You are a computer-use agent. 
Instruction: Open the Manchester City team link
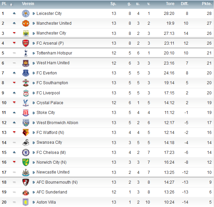(51, 33)
